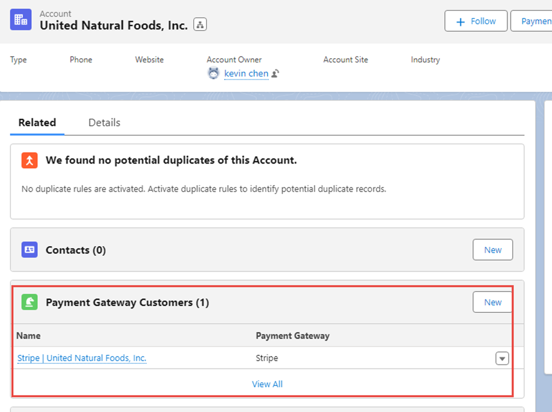Screen dimensions: 552x412
Task: Click the Account building icon
Action: tap(20, 20)
